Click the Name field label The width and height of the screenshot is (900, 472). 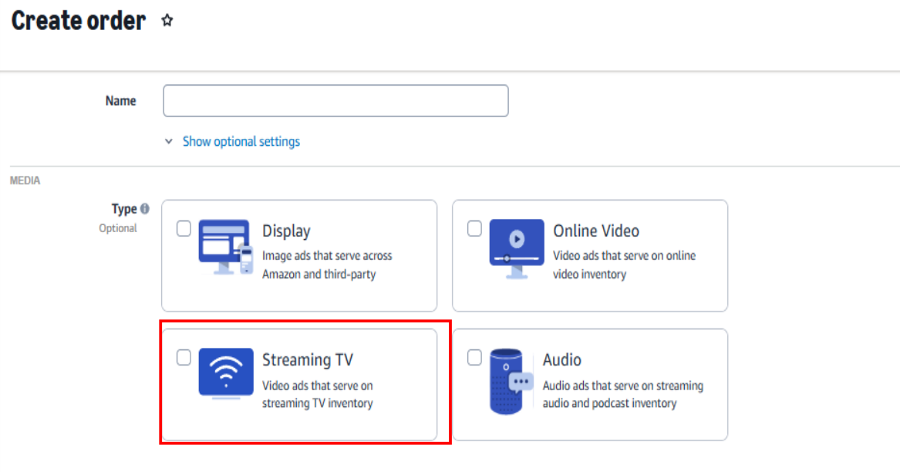(120, 101)
